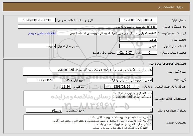Click the label تاریخ و ساعت اعلان عمومی

(75, 20)
